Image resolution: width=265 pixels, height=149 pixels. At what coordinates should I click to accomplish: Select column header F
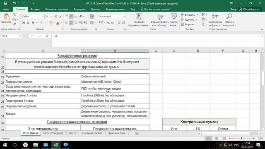pyautogui.click(x=223, y=50)
